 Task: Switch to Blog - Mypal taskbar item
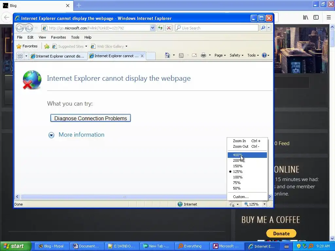coord(52,246)
